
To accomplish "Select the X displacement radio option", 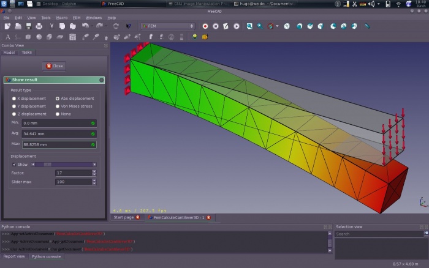I will point(14,99).
